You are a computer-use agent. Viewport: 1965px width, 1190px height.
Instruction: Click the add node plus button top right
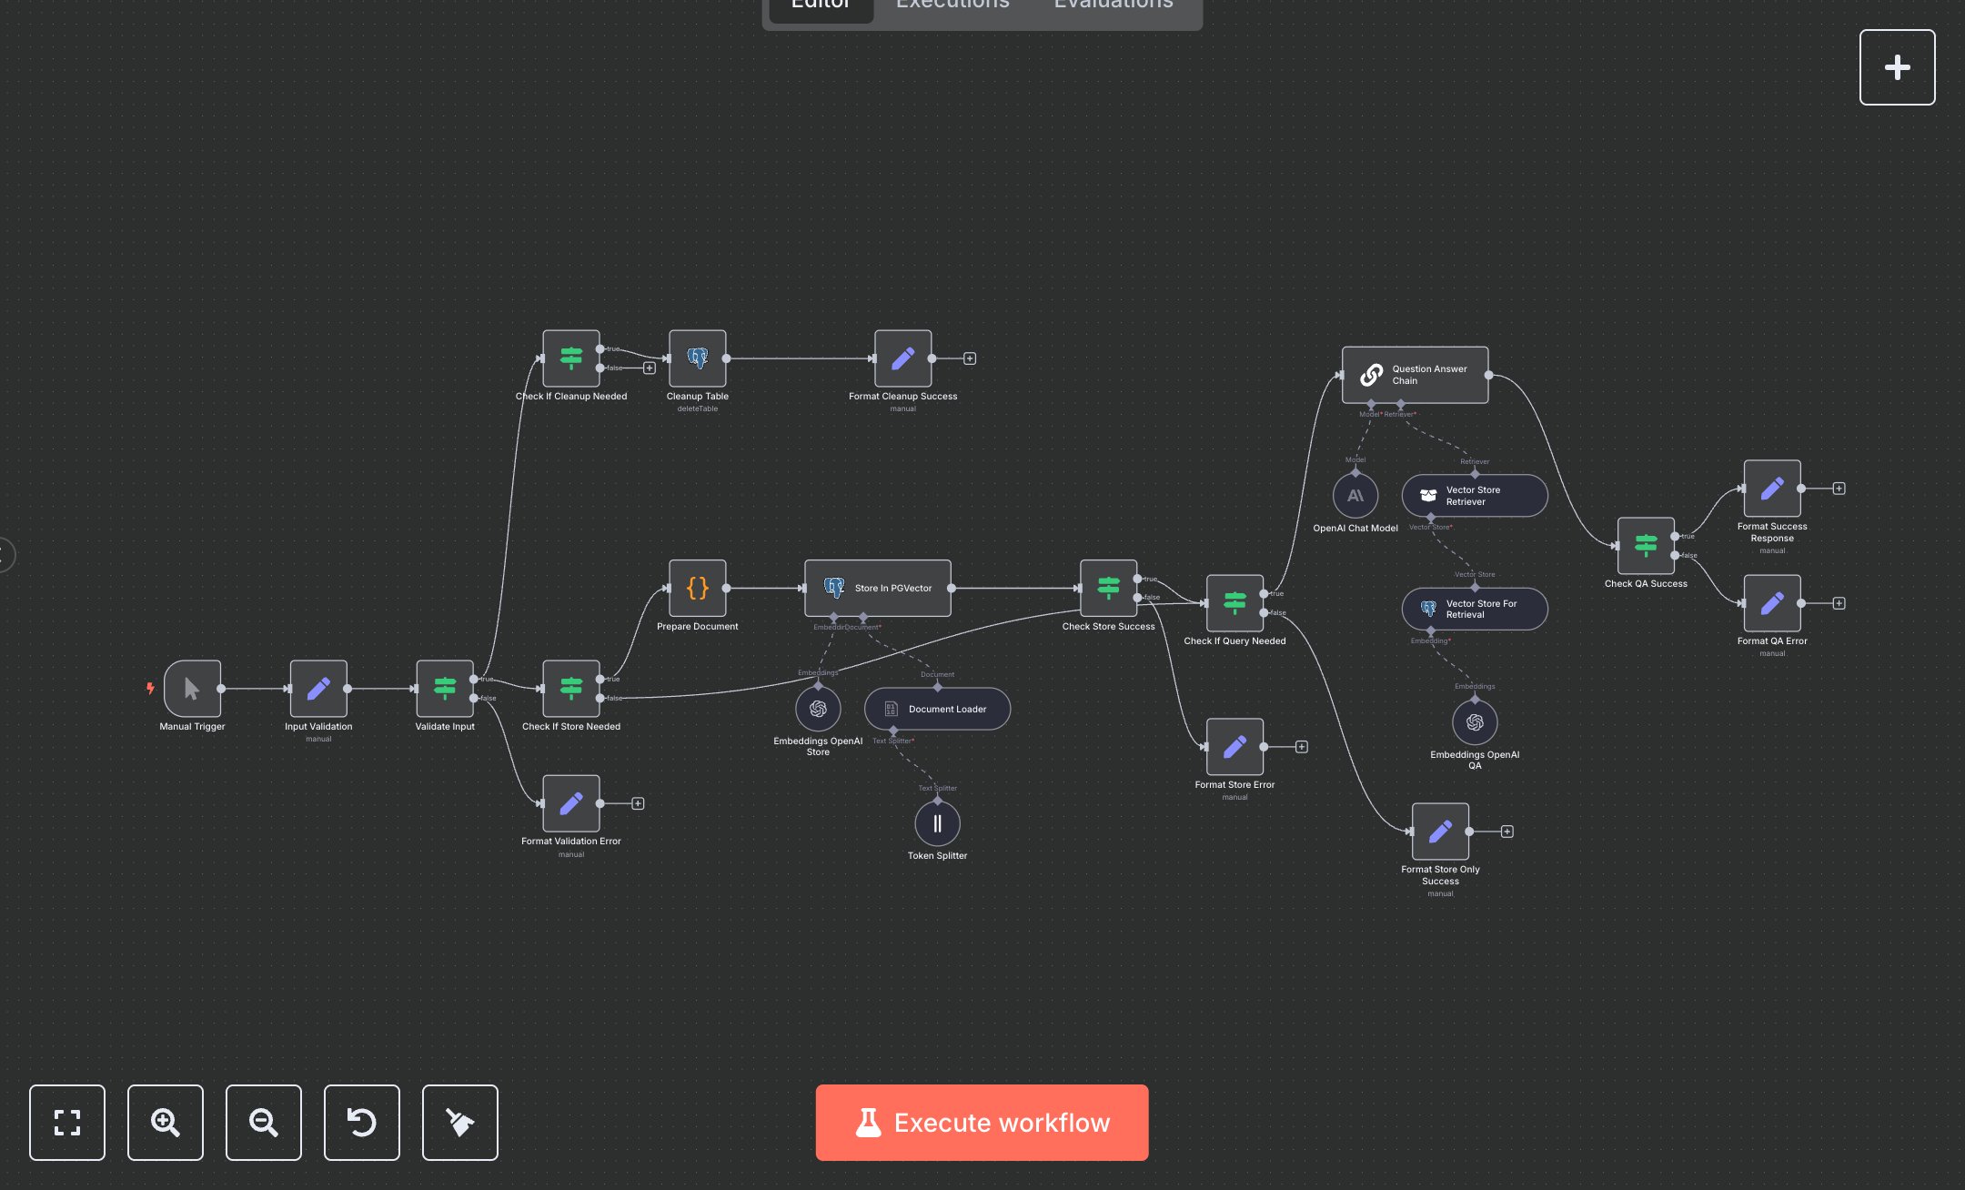[1897, 66]
